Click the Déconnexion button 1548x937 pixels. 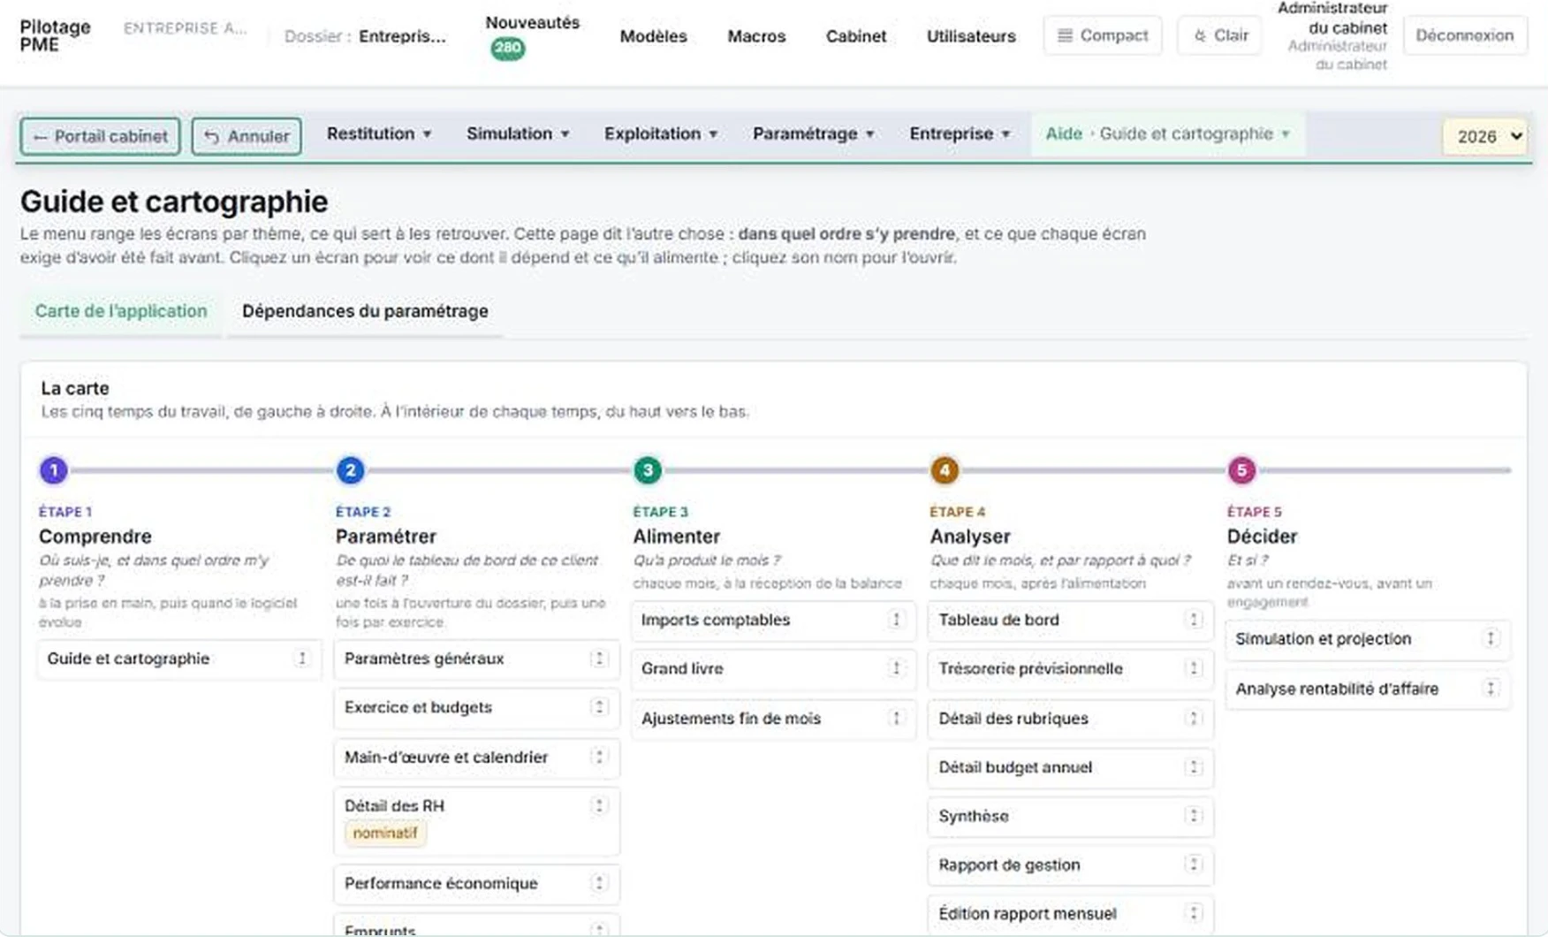point(1465,35)
